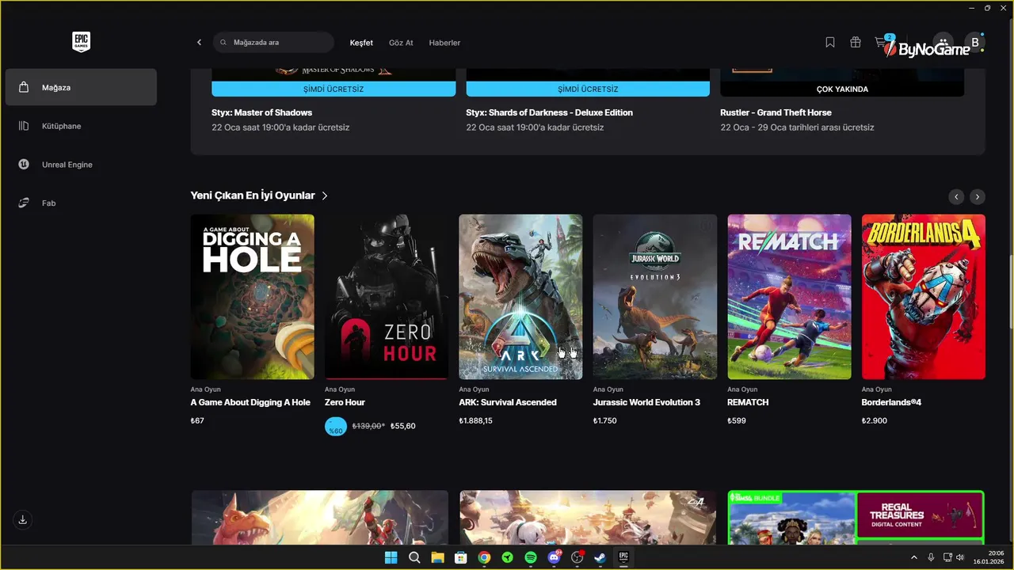Open ARK: Survival Ascended cover art

[520, 297]
